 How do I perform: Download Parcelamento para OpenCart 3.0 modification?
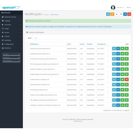122,85
